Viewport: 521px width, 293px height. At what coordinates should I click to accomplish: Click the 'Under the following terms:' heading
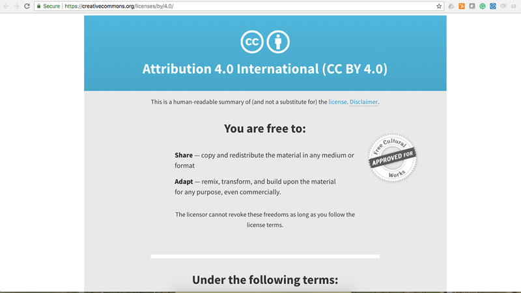click(x=265, y=280)
